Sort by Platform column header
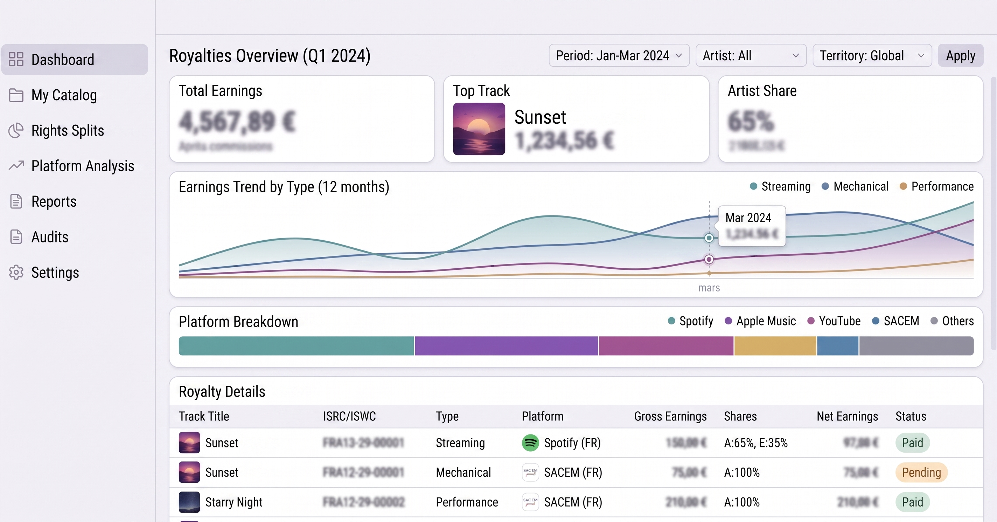997x522 pixels. click(543, 416)
